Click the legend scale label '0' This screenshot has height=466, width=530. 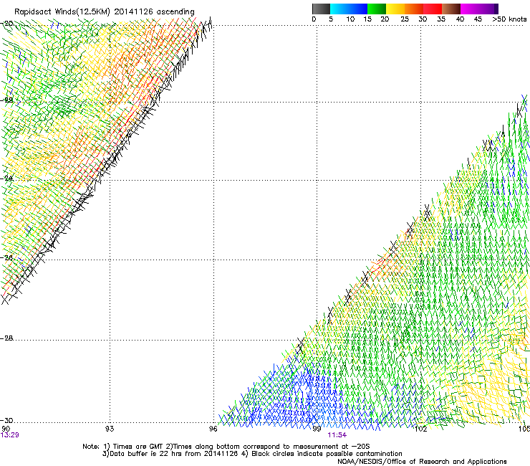click(314, 19)
